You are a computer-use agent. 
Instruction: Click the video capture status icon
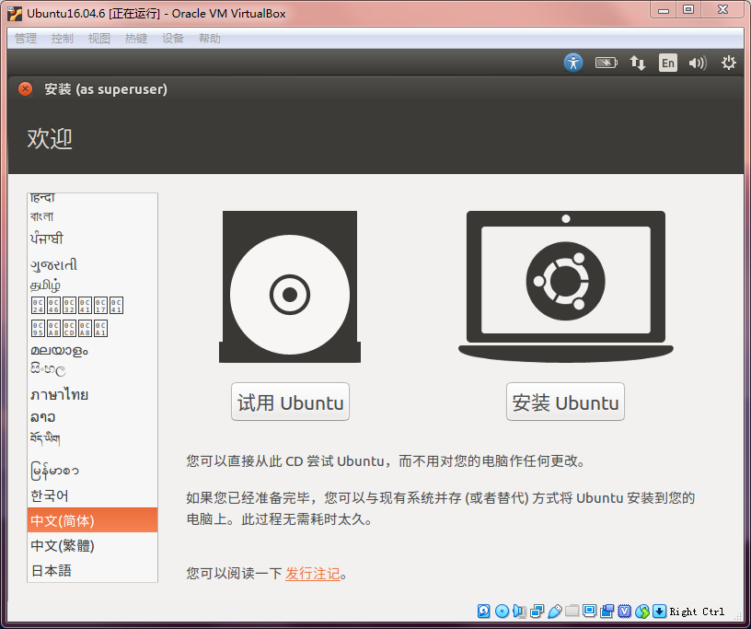click(607, 611)
